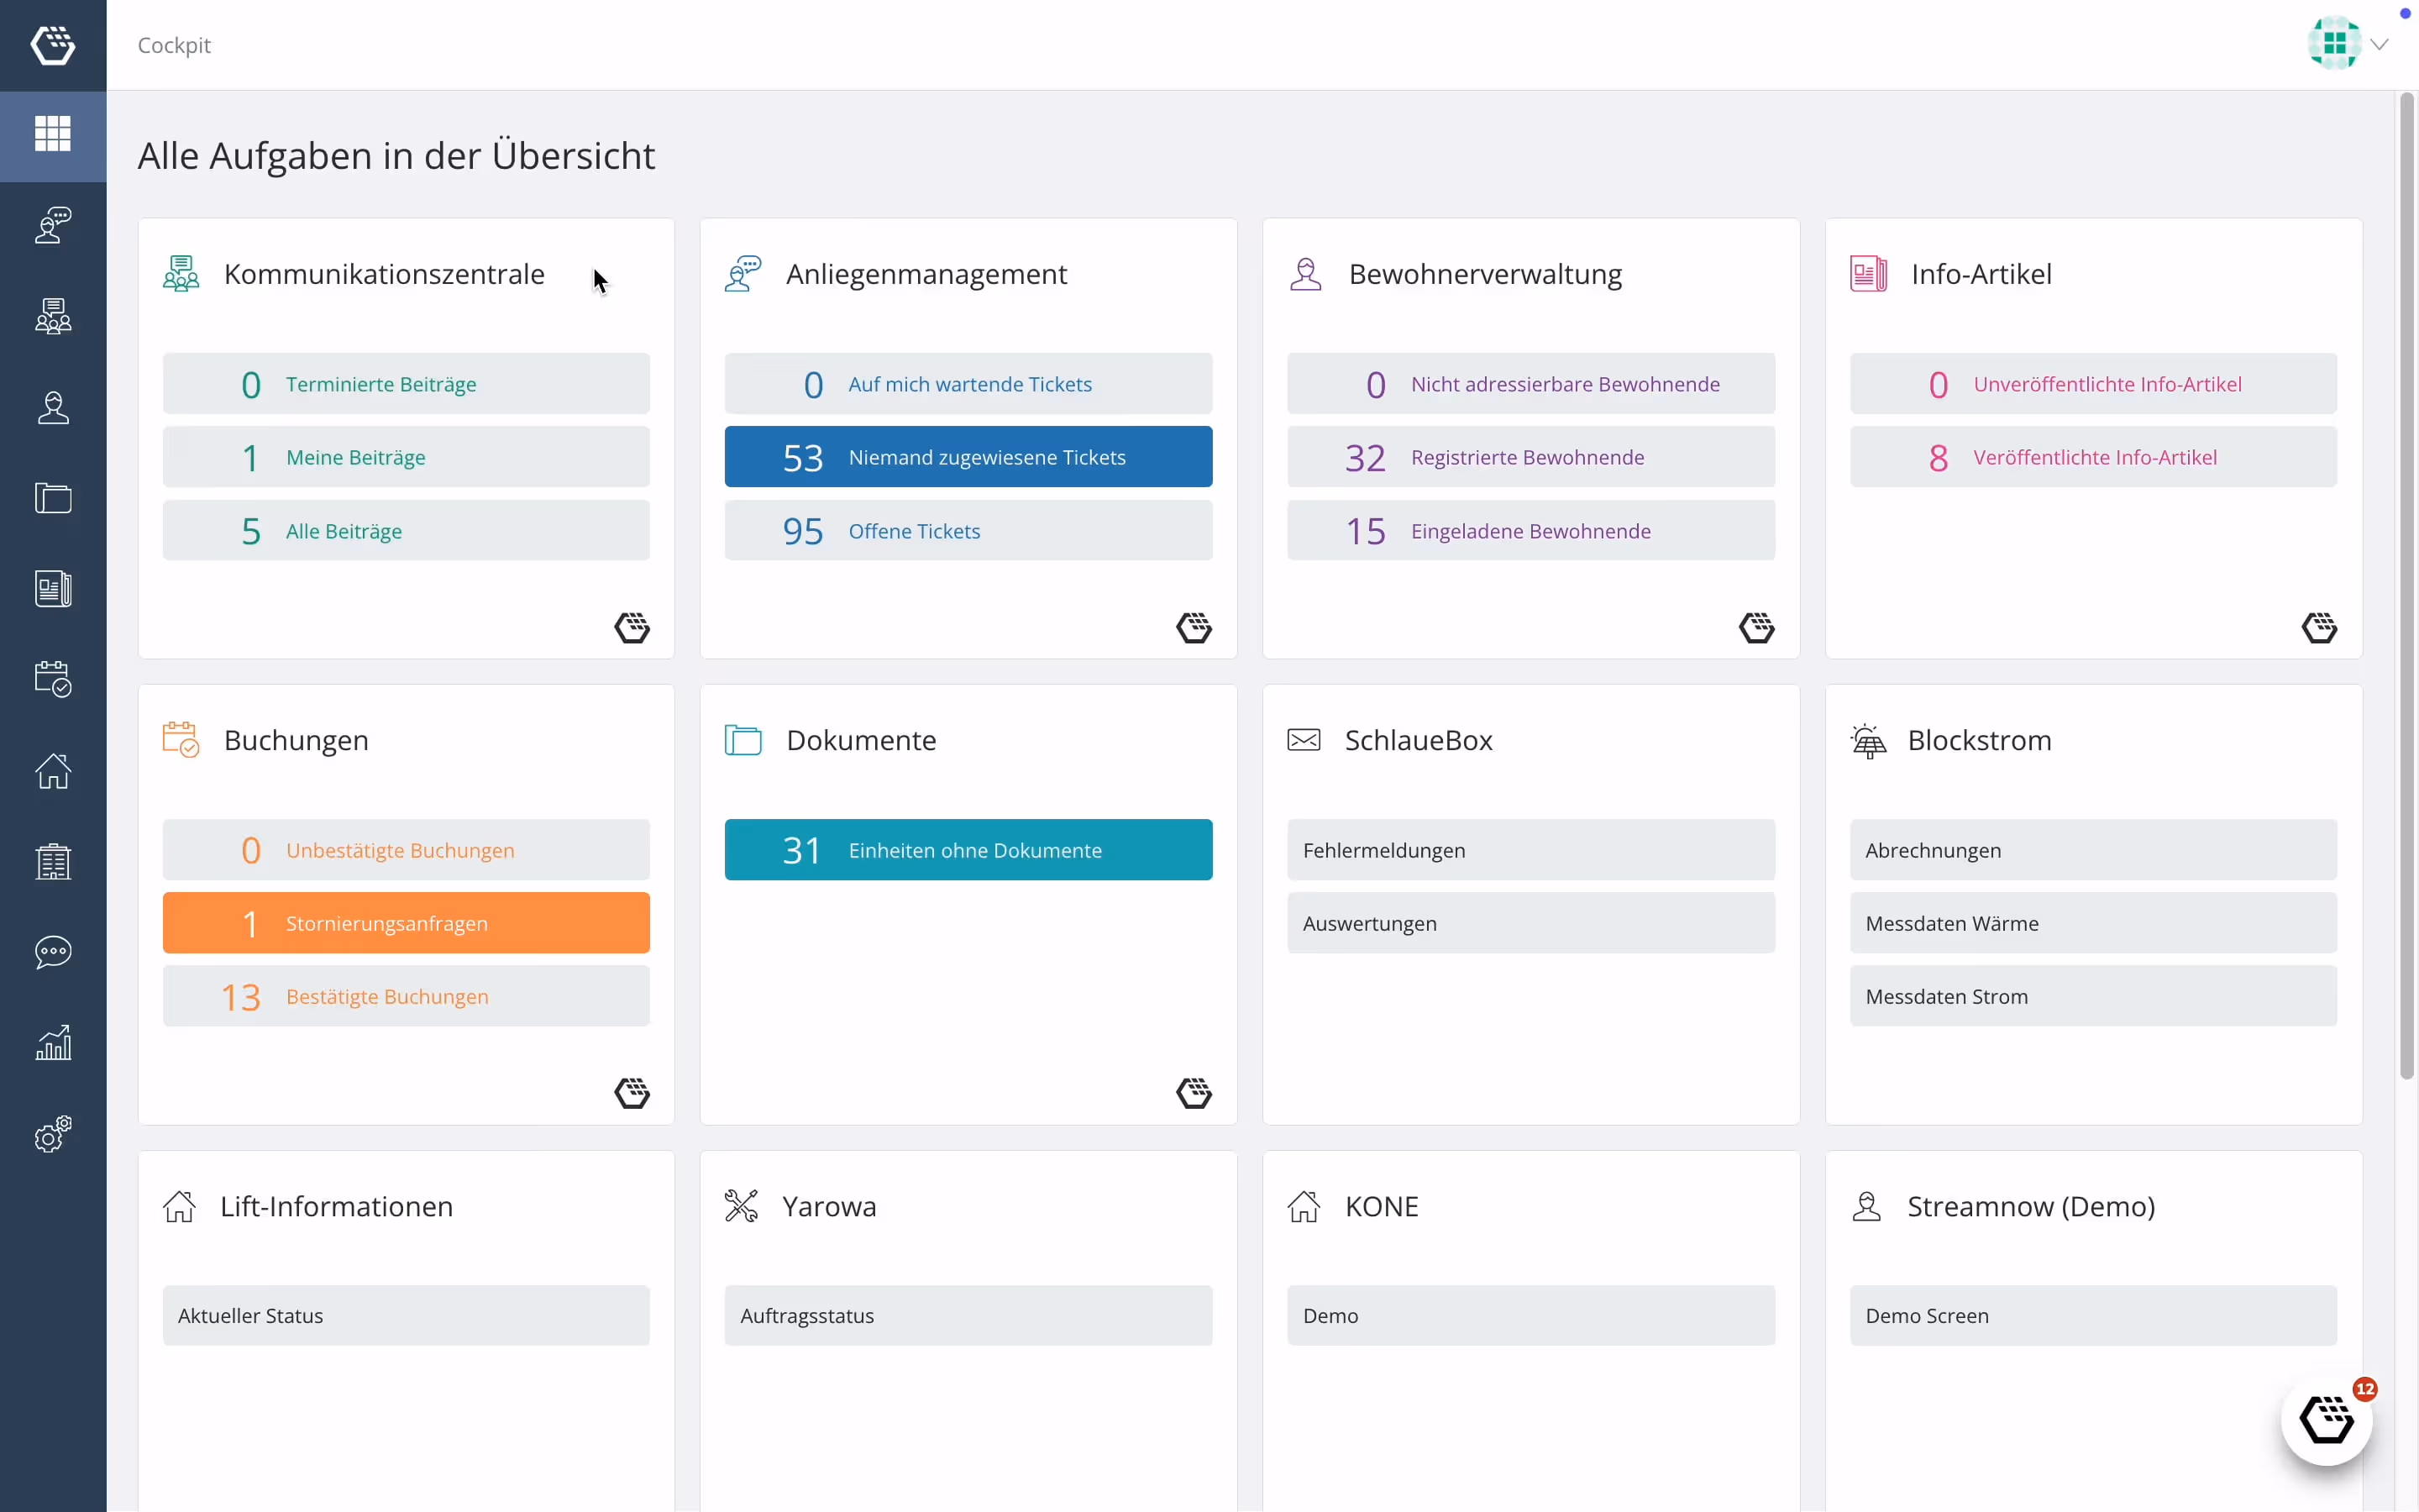Open Registrierte Bewohnende list
The image size is (2419, 1512).
1530,457
